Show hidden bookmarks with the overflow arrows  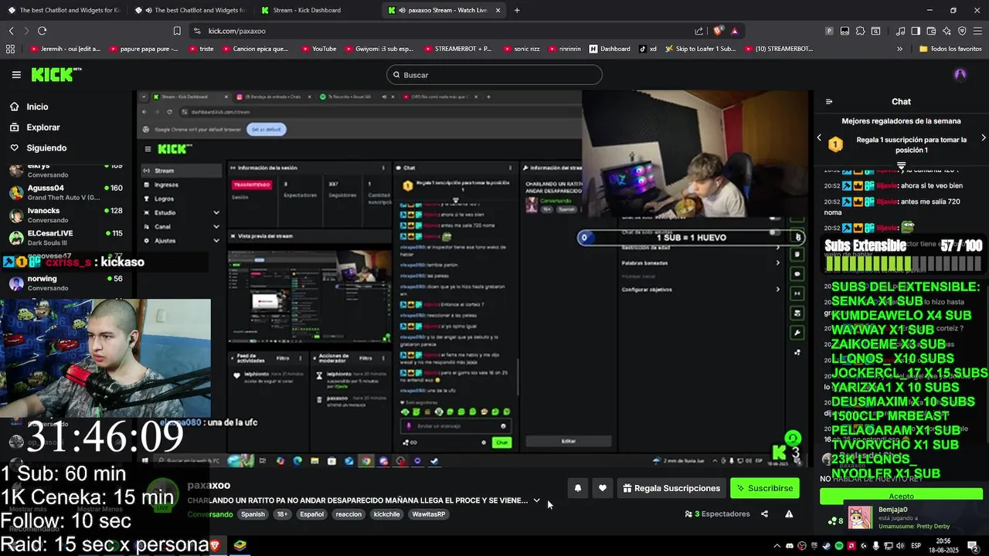(899, 49)
